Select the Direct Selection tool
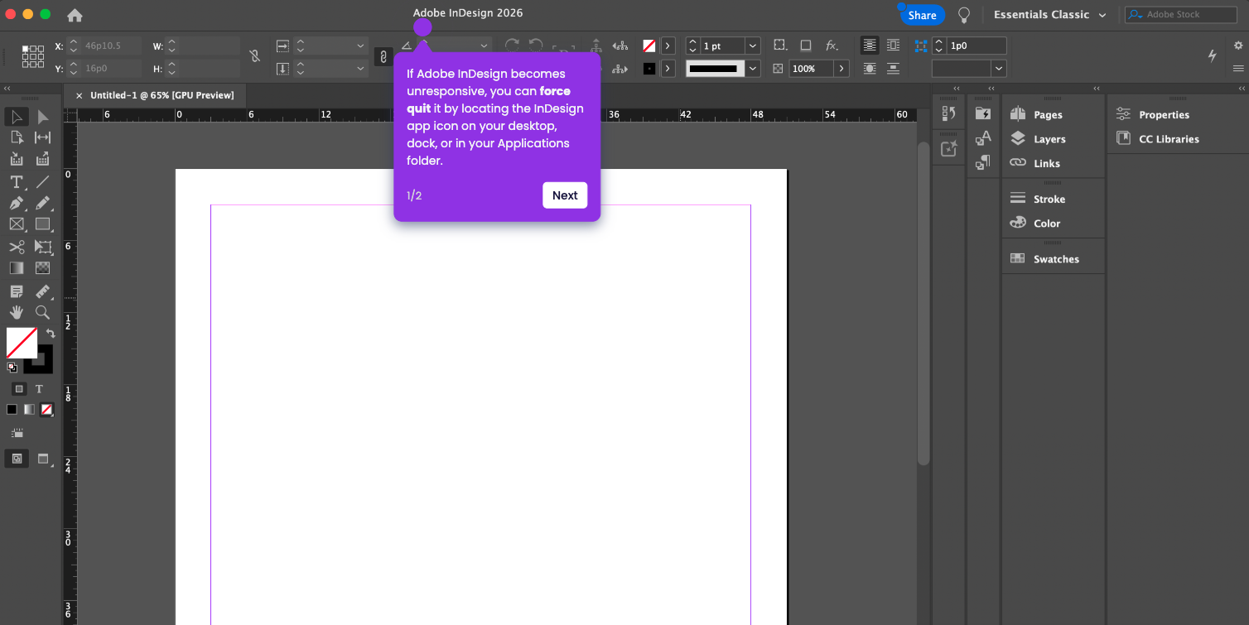The width and height of the screenshot is (1249, 625). pyautogui.click(x=43, y=117)
